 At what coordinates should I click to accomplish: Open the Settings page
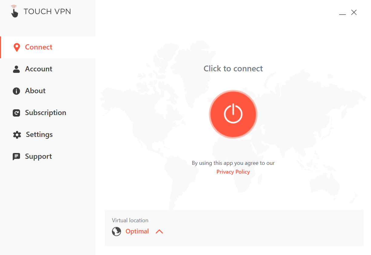point(48,135)
